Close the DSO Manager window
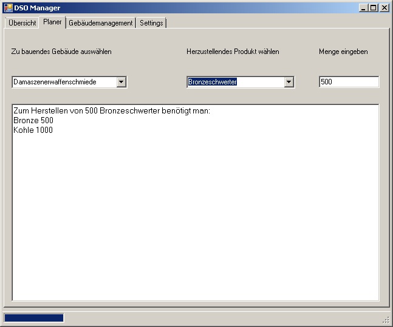This screenshot has height=327, width=393. (384, 7)
